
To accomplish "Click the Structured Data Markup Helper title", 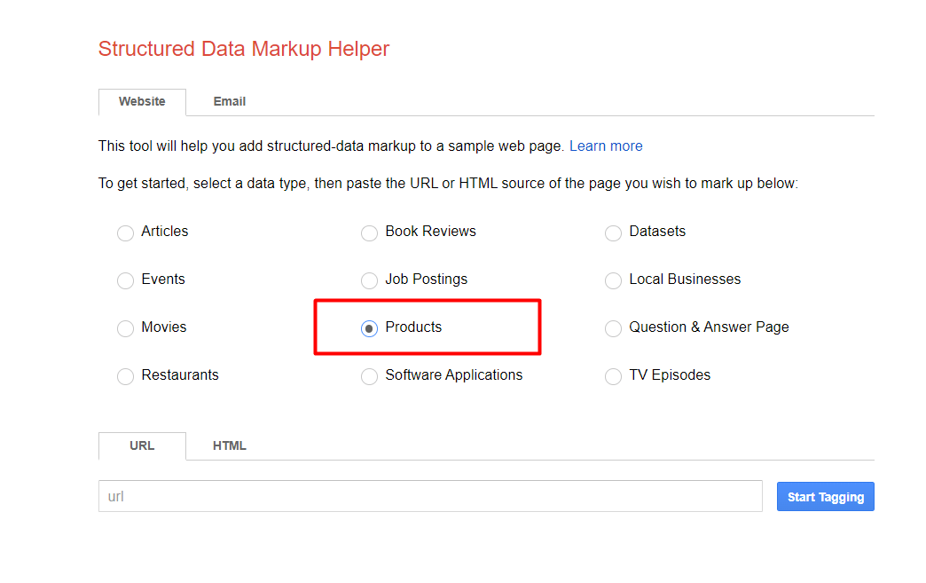I will (244, 49).
